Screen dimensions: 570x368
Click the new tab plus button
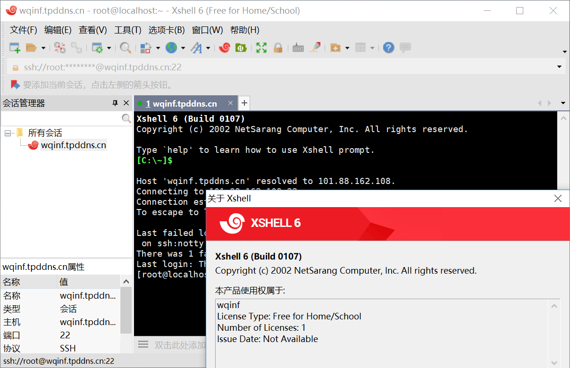244,103
